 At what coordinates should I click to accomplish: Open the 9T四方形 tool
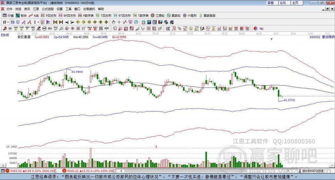click(122, 16)
